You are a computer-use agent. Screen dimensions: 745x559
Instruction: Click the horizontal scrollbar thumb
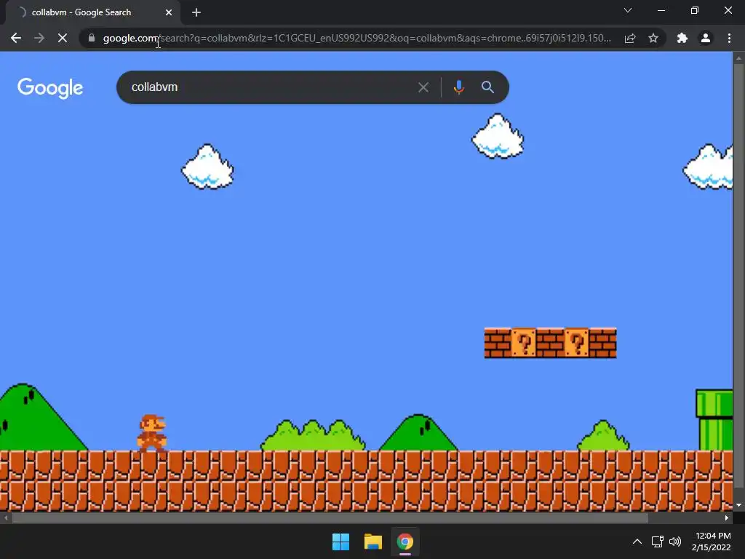pos(330,518)
